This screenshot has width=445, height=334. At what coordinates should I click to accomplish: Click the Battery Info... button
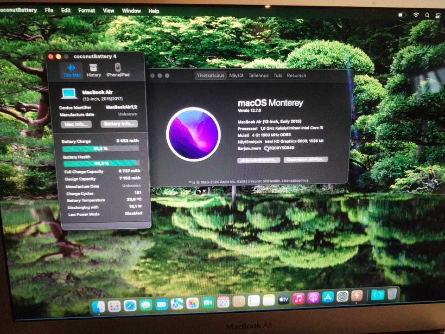(119, 124)
